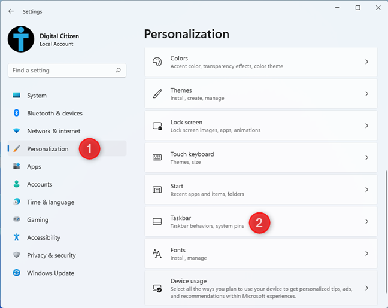Viewport: 388px width, 308px height.
Task: Click the Windows Update refresh icon
Action: coord(17,273)
